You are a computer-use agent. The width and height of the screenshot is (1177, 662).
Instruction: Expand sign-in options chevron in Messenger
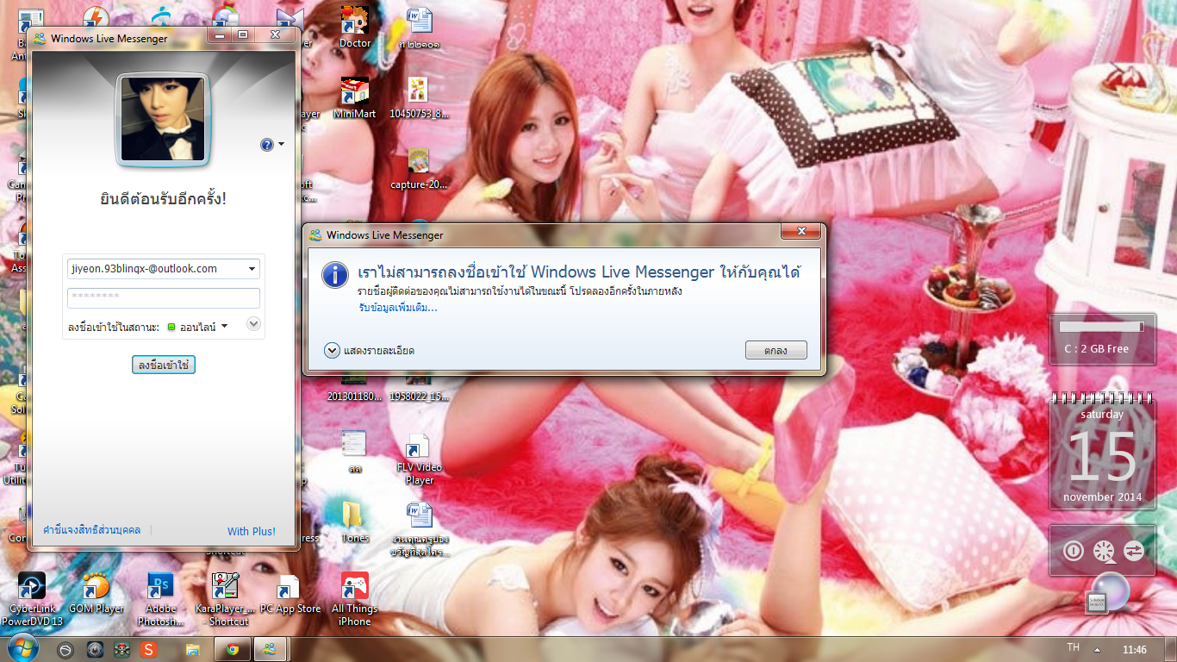pyautogui.click(x=253, y=324)
